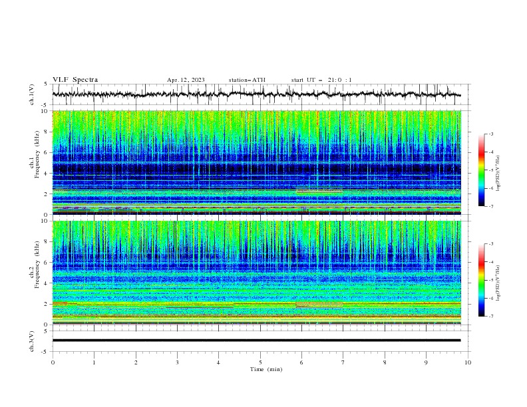Screen dimensions: 527x407
Task: Click the x-axis tick label "9"
Action: tap(426, 362)
